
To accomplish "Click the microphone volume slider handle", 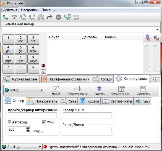I will [146, 45].
